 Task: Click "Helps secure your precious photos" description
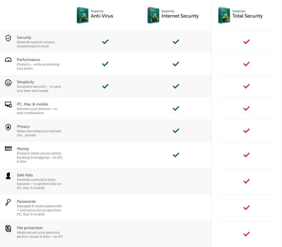[40, 235]
